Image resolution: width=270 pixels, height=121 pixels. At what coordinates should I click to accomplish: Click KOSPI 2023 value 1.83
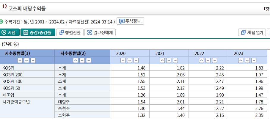259,68
